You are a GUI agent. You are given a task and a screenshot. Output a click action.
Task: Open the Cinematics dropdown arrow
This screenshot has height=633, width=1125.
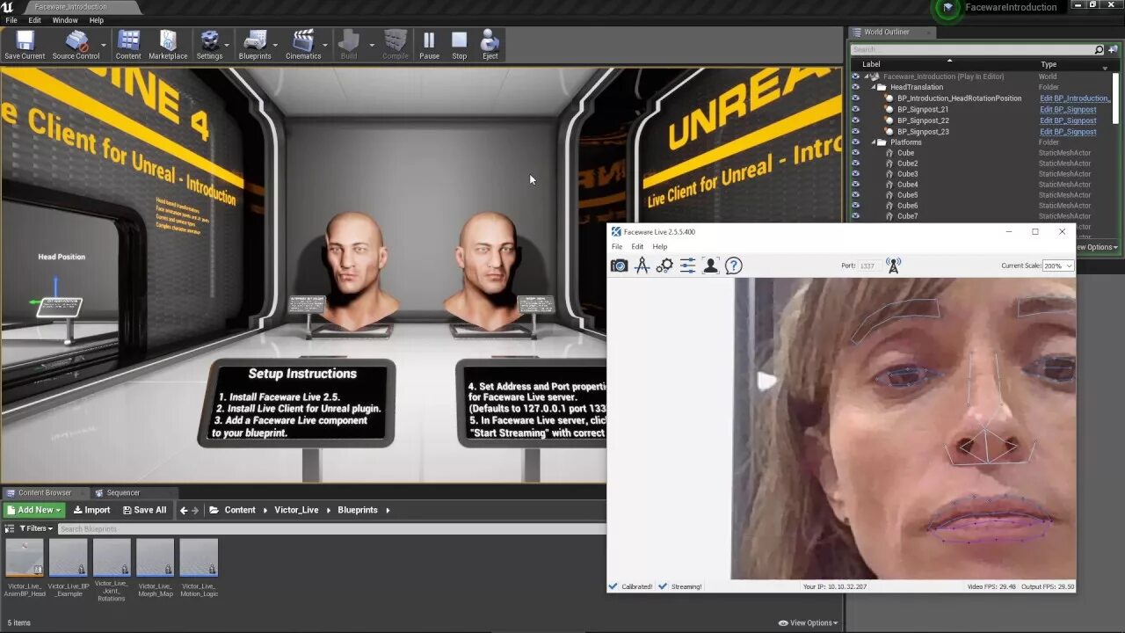[325, 45]
